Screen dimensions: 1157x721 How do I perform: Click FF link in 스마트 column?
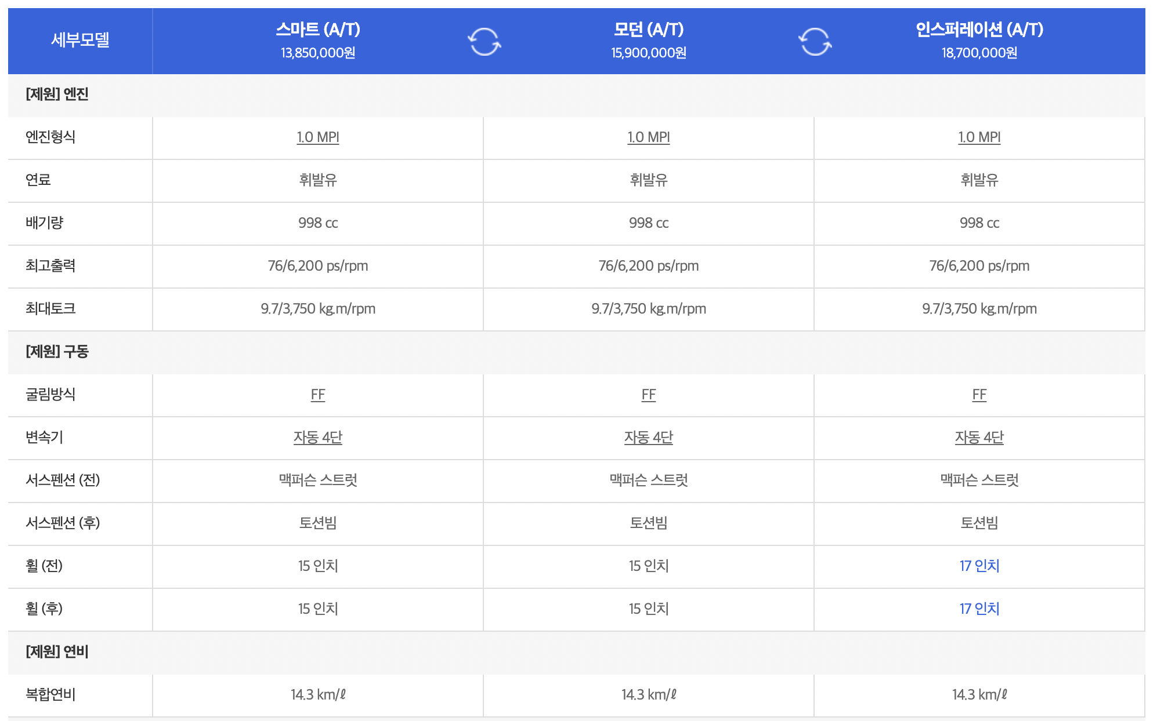318,395
